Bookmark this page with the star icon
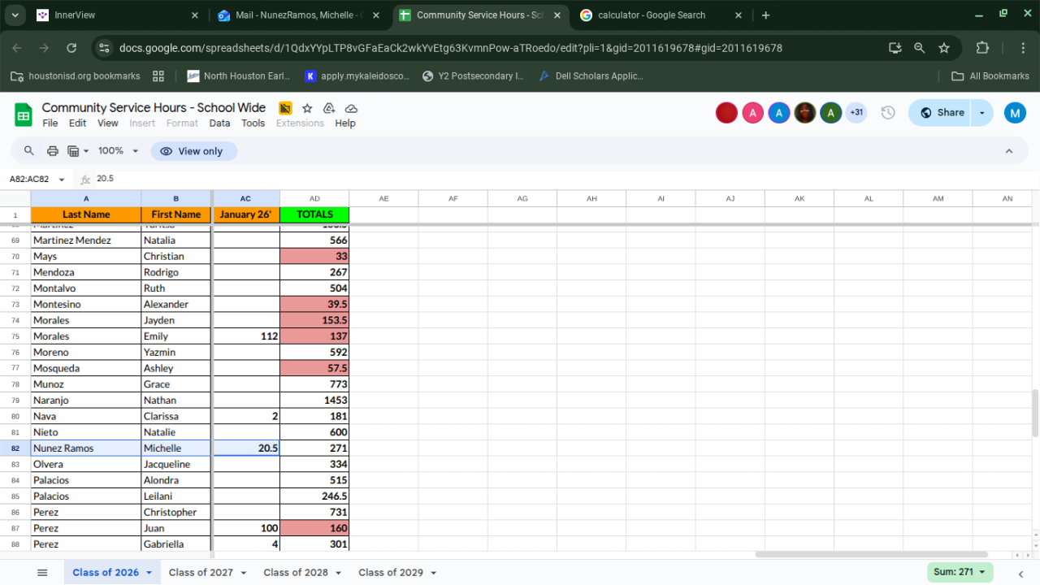Image resolution: width=1040 pixels, height=585 pixels. pos(944,48)
